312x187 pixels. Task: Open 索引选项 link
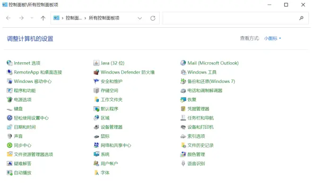click(196, 136)
